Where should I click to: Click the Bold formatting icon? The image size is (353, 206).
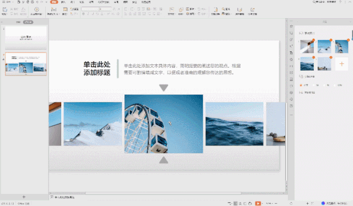83,14
